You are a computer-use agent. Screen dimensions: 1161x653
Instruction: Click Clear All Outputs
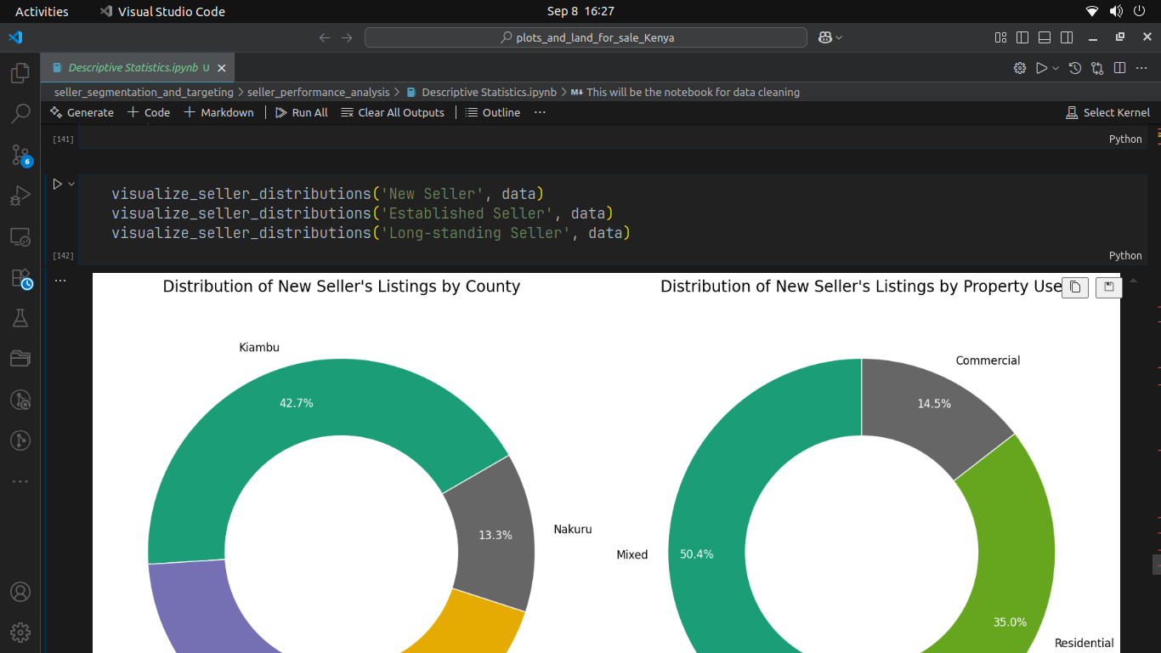(393, 112)
